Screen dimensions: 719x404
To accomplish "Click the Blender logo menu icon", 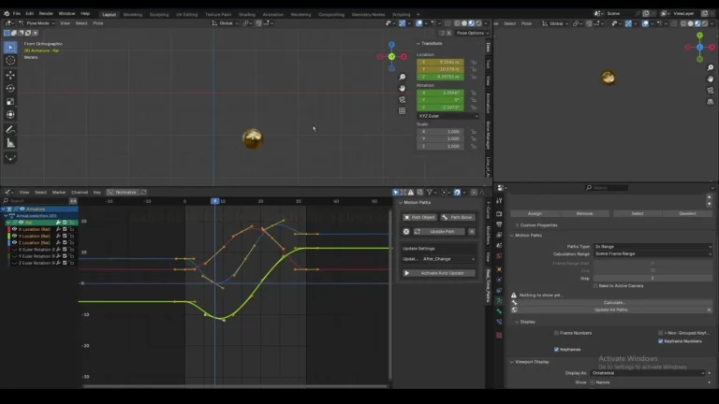I will (7, 14).
